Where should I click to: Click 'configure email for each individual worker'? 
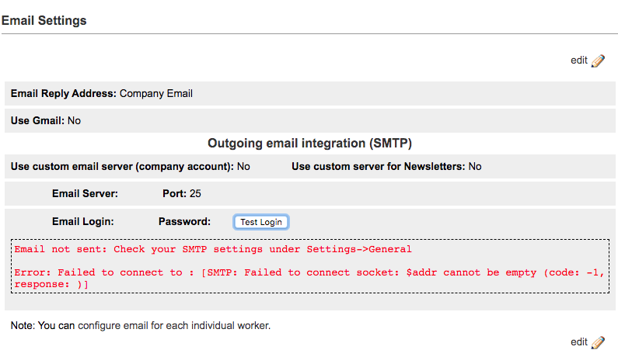click(x=173, y=326)
